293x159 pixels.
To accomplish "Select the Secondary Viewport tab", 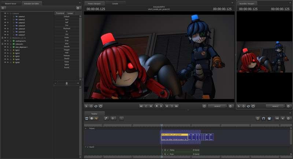I will pyautogui.click(x=246, y=4).
